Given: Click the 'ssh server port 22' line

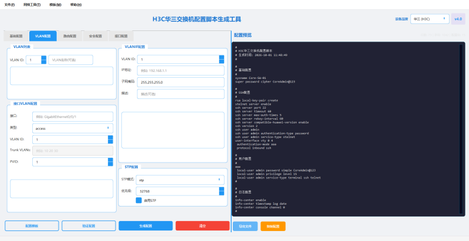Looking at the screenshot, I should (250, 108).
